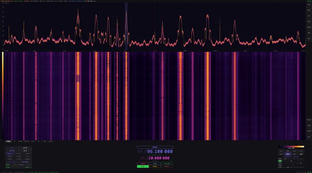Screen dimensions: 312x173
Task: Select the highlighted first tab below the waterfall
Action: pyautogui.click(x=9, y=141)
